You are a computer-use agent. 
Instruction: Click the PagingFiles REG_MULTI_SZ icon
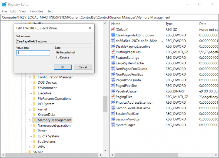(113, 97)
